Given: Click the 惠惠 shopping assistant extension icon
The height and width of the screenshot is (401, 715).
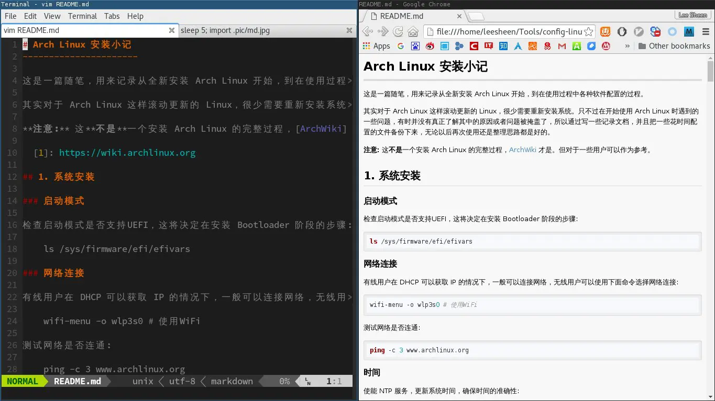Looking at the screenshot, I should (606, 31).
